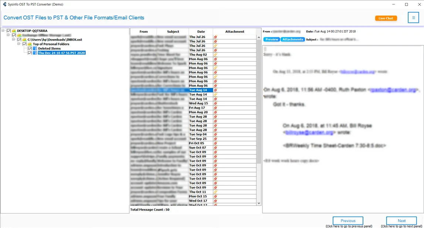The image size is (424, 228).
Task: Click attachment icon in Thu Oct 11 row
Action: (x=216, y=192)
